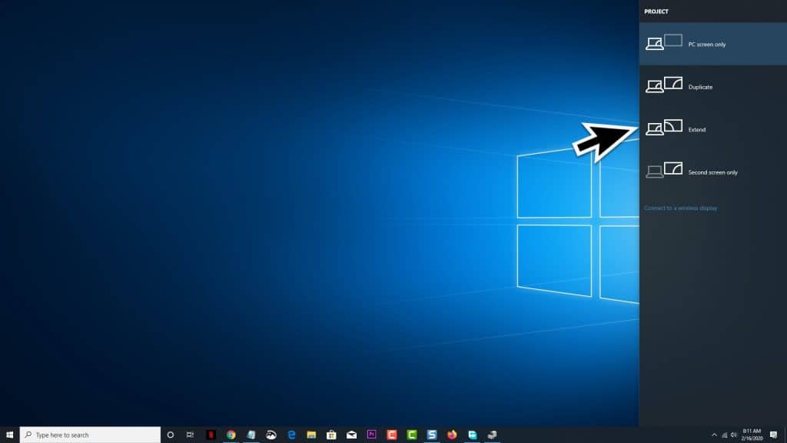Open Google Chrome from the taskbar

(231, 433)
